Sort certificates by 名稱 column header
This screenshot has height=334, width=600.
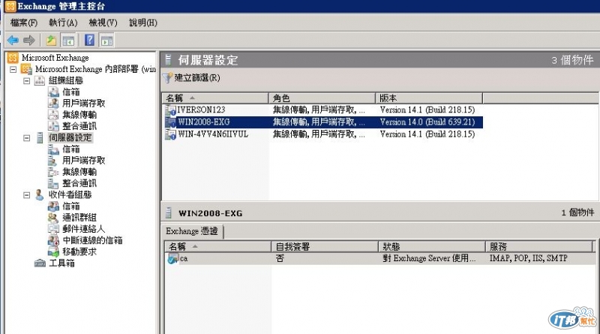coord(217,247)
